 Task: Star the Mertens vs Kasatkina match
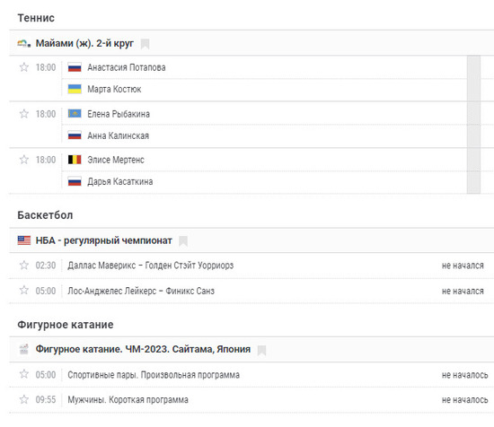[x=24, y=160]
